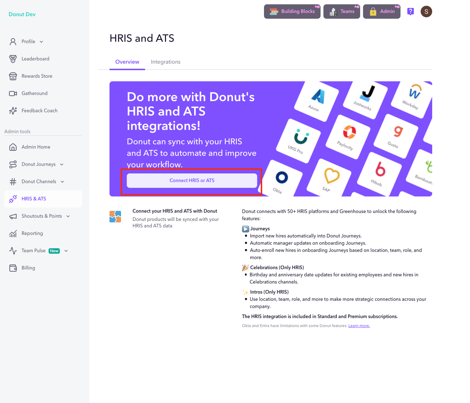The image size is (470, 403).
Task: Click the Admin Home sidebar label
Action: pos(36,147)
